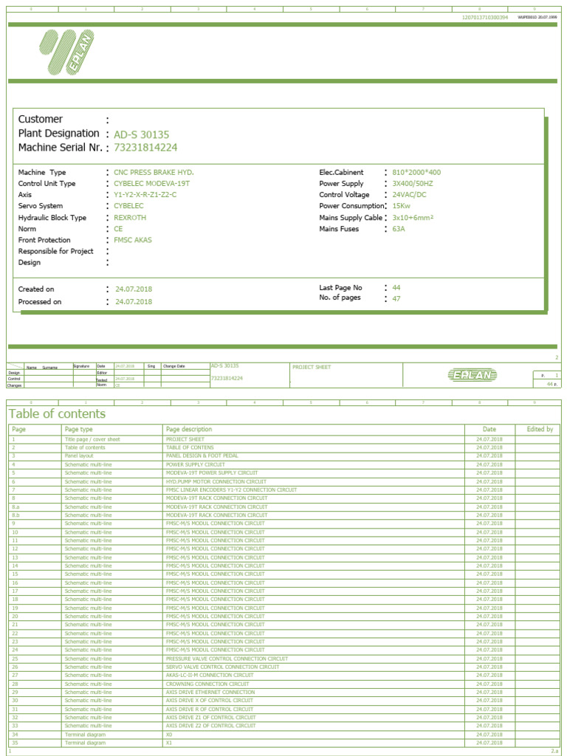This screenshot has width=567, height=756.
Task: Click the 'Date' column header
Action: (489, 429)
